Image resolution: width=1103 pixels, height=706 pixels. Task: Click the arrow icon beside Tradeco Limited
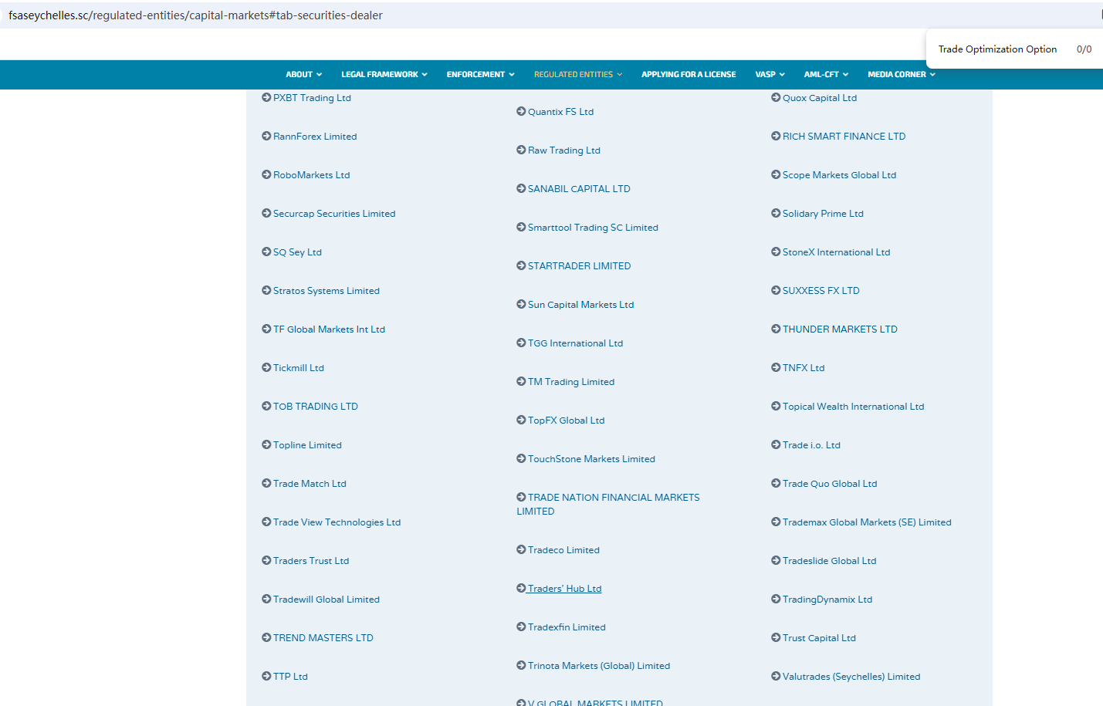pyautogui.click(x=521, y=550)
